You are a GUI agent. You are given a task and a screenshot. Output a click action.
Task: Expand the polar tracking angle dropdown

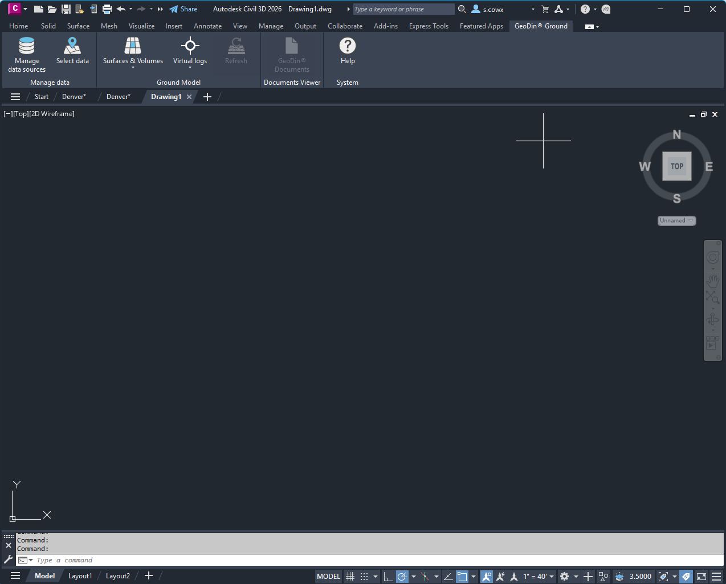(413, 577)
